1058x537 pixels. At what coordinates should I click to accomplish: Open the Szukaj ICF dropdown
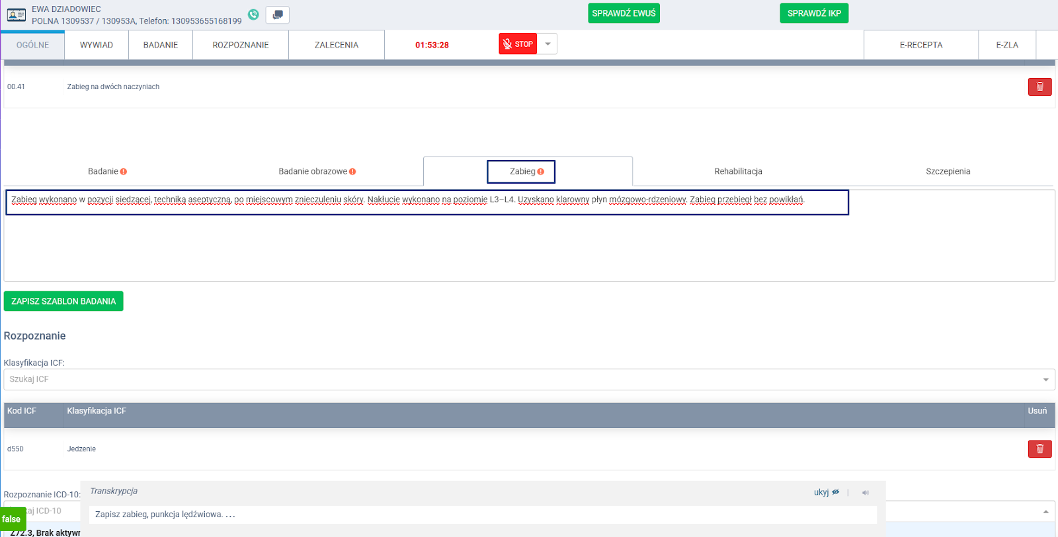coord(1045,380)
